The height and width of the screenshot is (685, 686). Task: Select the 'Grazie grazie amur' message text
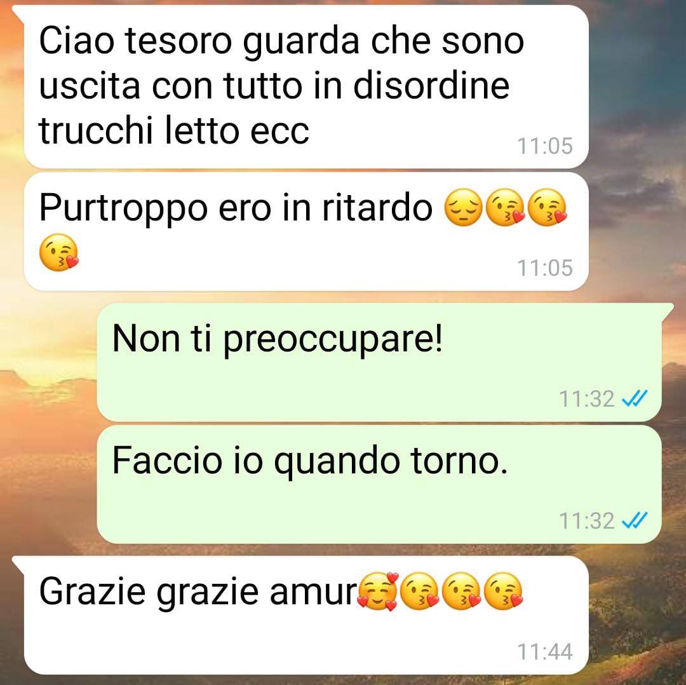tap(199, 592)
